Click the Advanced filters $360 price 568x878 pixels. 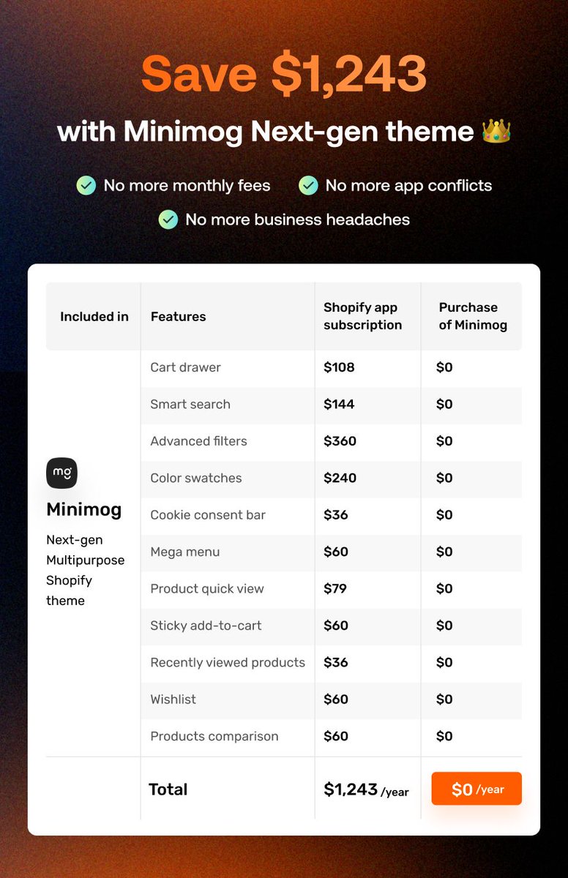click(x=340, y=441)
